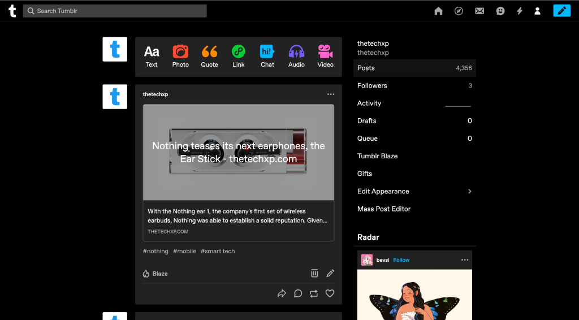
Task: Click the thetechxp blog title in sidebar
Action: pyautogui.click(x=373, y=44)
